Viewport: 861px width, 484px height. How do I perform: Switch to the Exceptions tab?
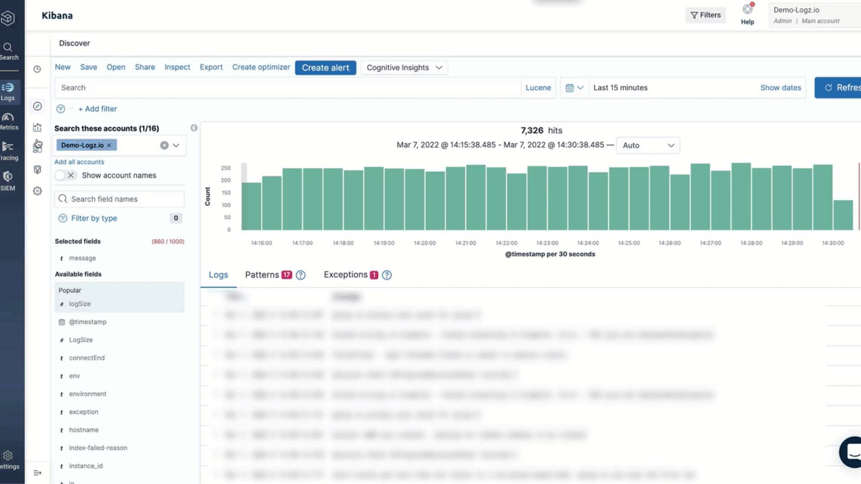[x=345, y=275]
